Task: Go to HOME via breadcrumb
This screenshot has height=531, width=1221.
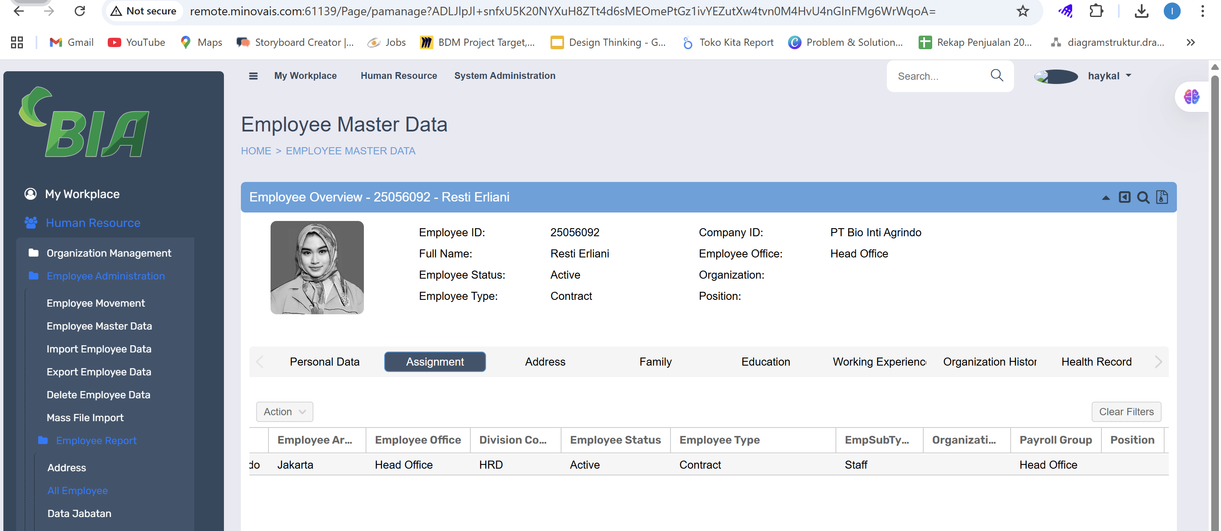Action: click(x=256, y=151)
